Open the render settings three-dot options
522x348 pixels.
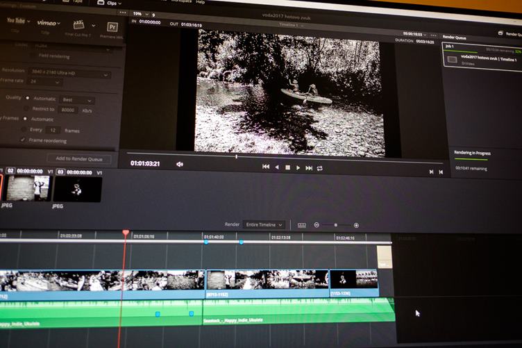[123, 13]
